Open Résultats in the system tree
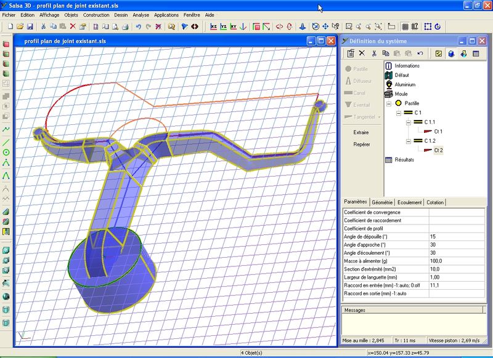493x358 pixels. (404, 160)
